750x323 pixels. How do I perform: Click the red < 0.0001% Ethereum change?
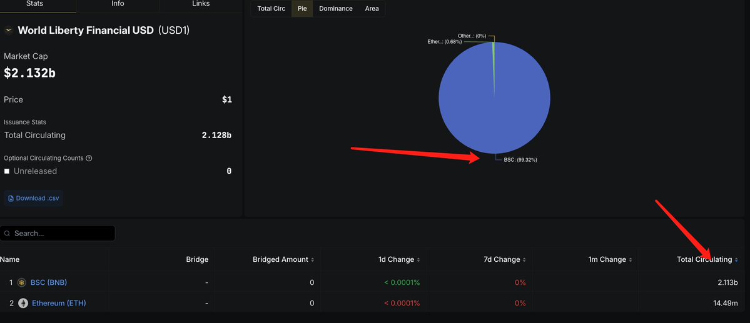(x=402, y=303)
